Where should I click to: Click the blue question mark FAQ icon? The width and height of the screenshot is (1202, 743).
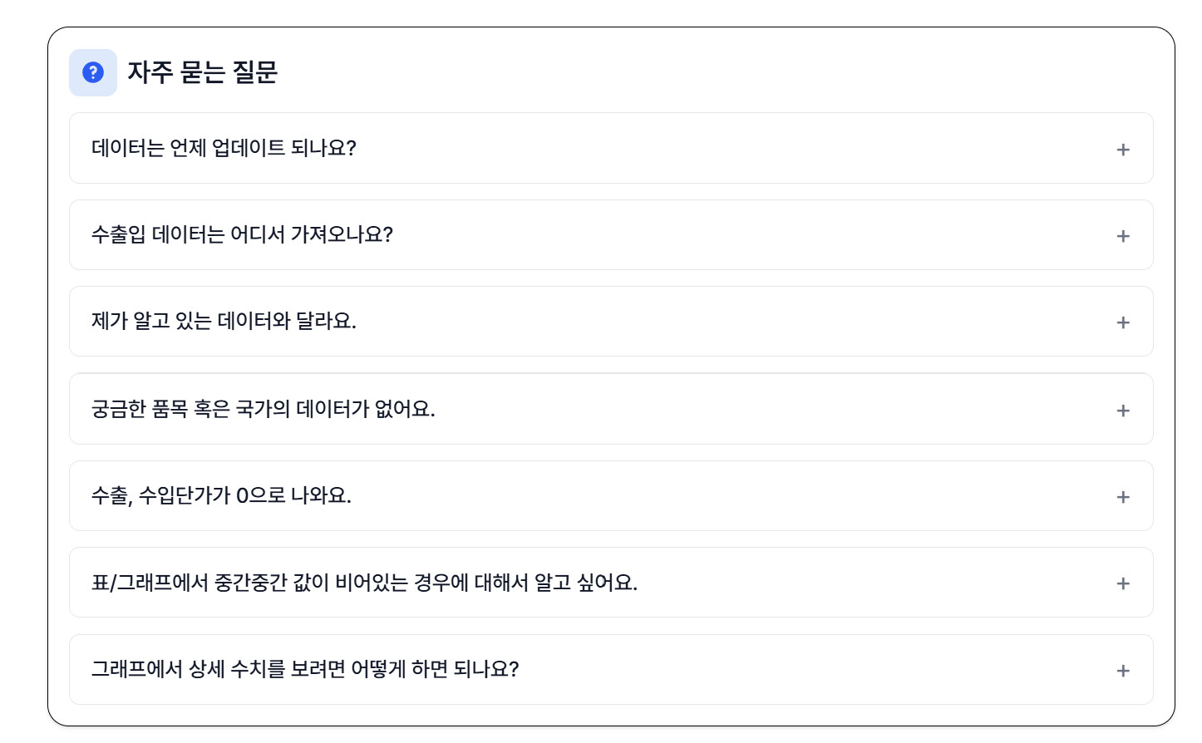click(x=93, y=72)
